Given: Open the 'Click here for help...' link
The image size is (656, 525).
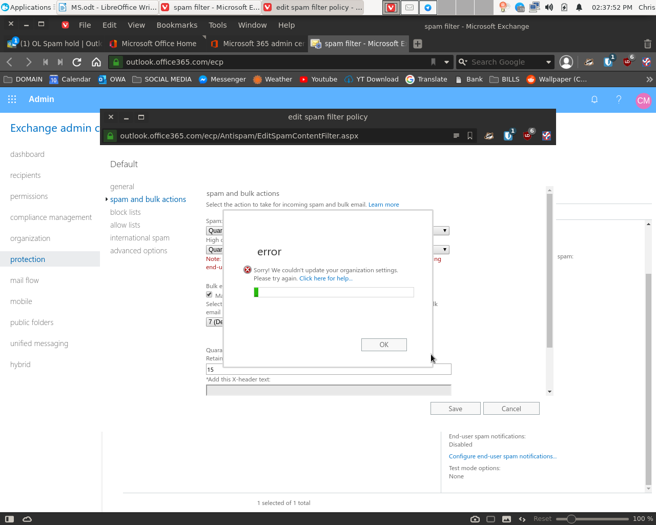Looking at the screenshot, I should click(x=326, y=278).
